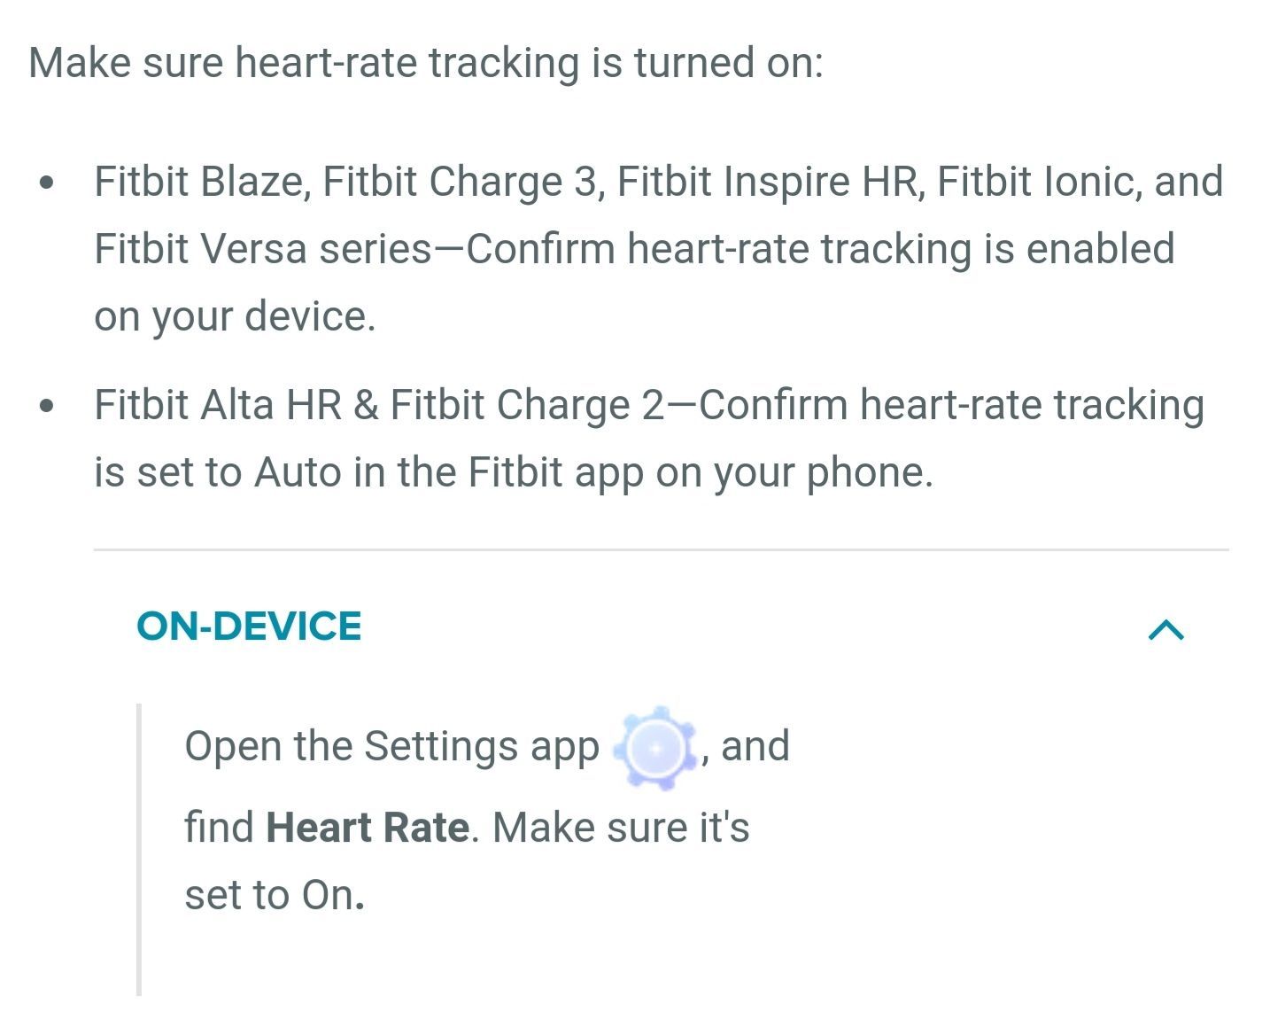The image size is (1270, 1035).
Task: Click the gray vertical bar beside instructions
Action: [x=139, y=849]
